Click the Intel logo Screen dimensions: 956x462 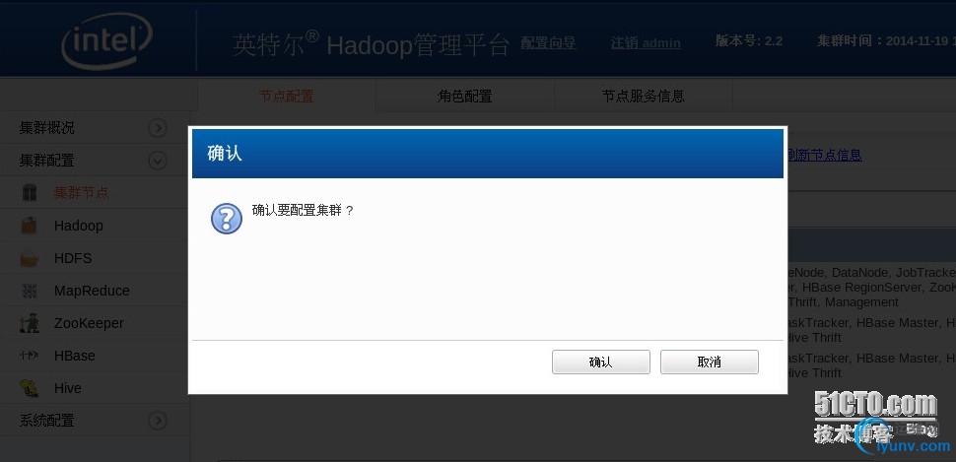coord(106,40)
